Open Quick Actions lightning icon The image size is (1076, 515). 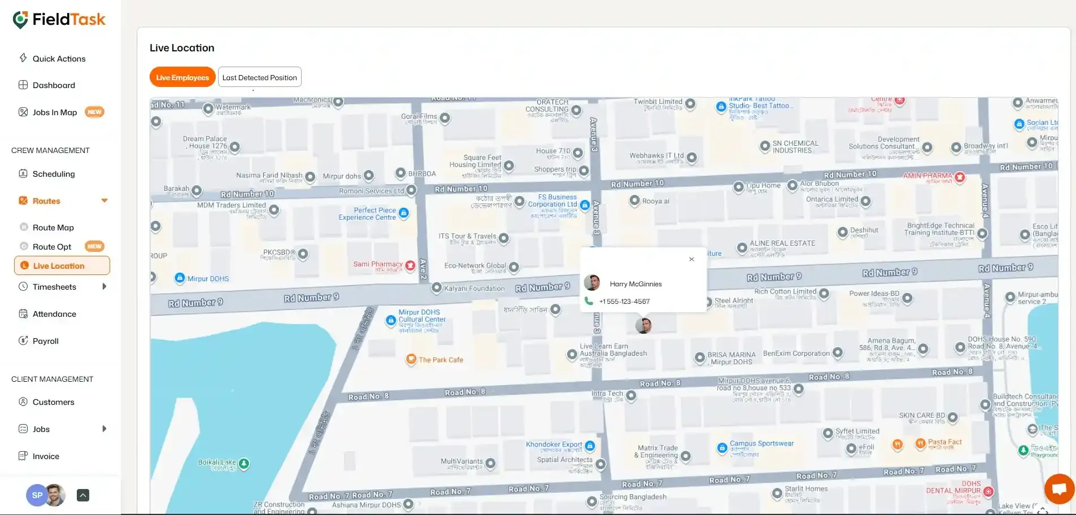(23, 58)
